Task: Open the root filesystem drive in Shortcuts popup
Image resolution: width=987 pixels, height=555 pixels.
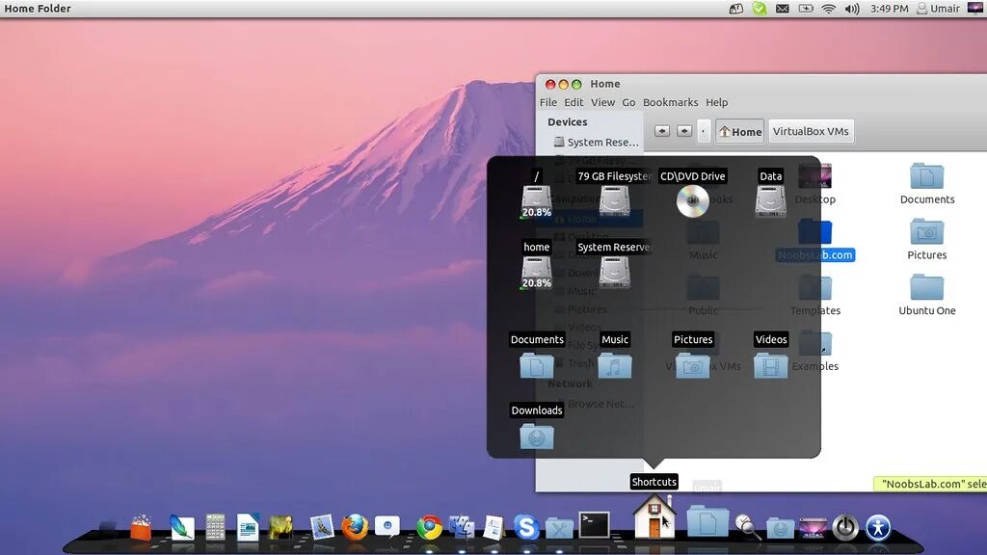Action: 536,202
